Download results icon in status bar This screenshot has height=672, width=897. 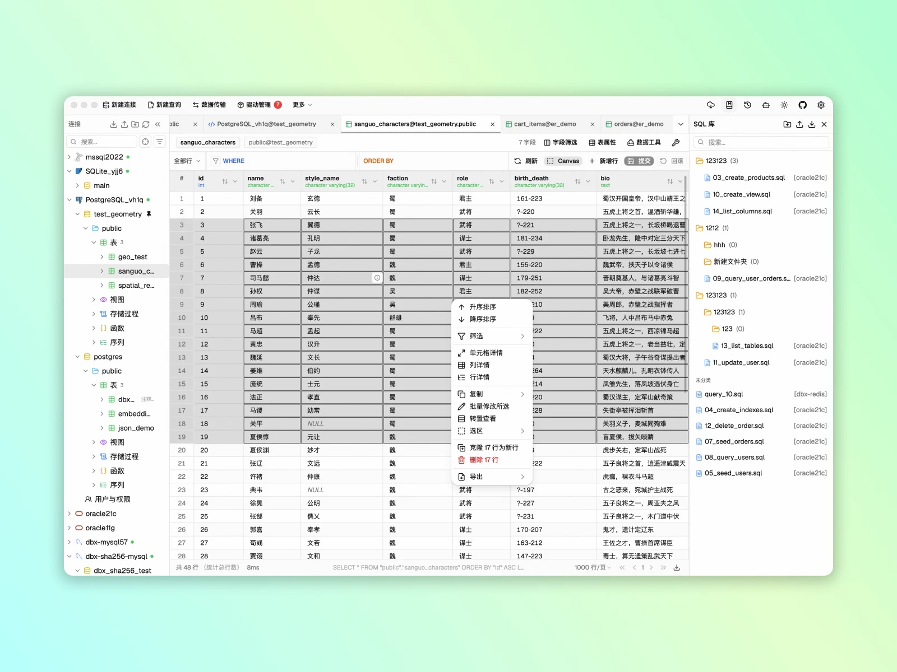tap(677, 567)
